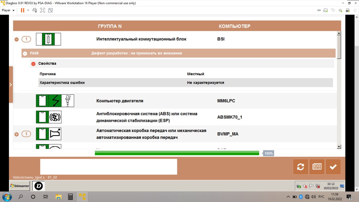Confirm with the checkmark icon button

click(333, 167)
